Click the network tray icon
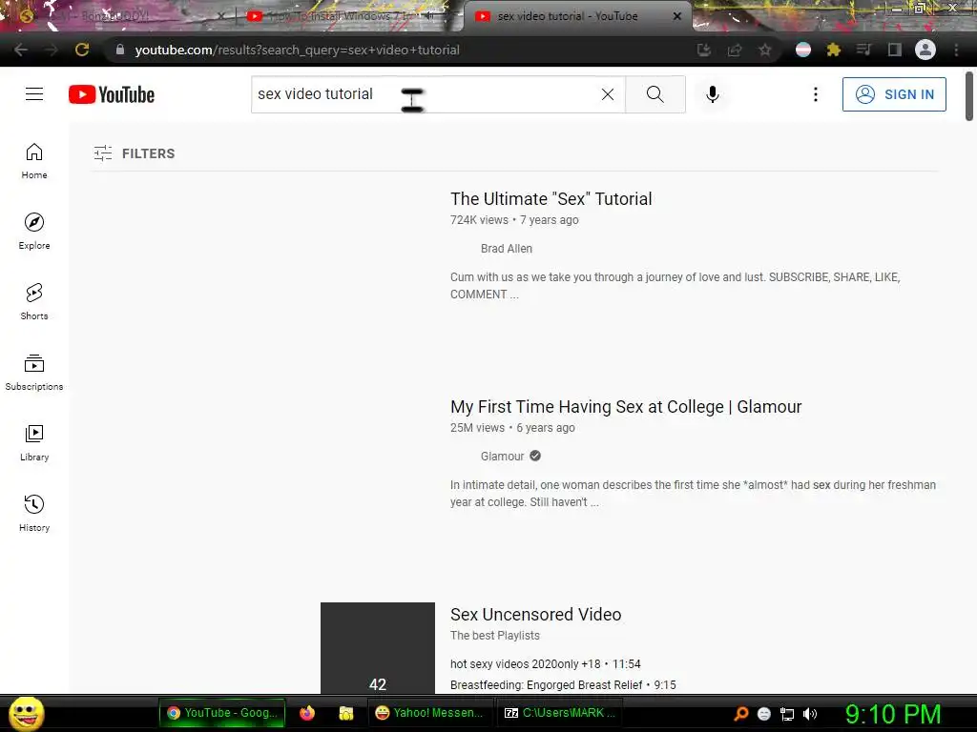The image size is (977, 732). [x=787, y=714]
